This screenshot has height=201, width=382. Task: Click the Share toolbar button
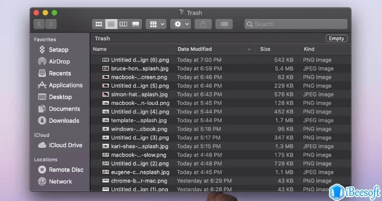203,24
